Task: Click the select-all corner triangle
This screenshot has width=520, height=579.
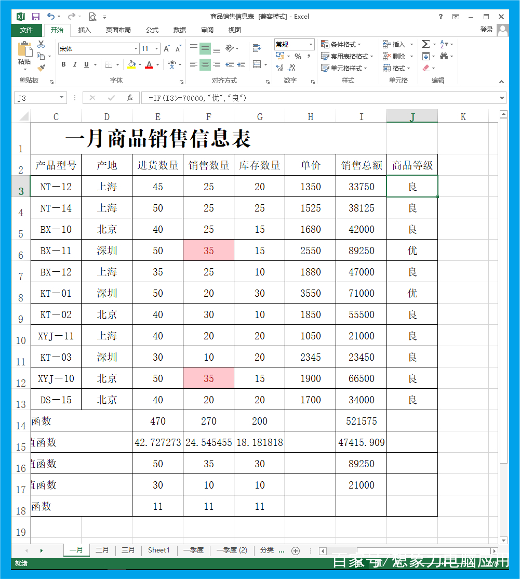Action: (x=24, y=117)
